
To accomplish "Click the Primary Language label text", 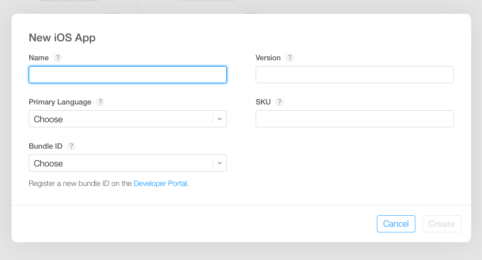I will [60, 102].
